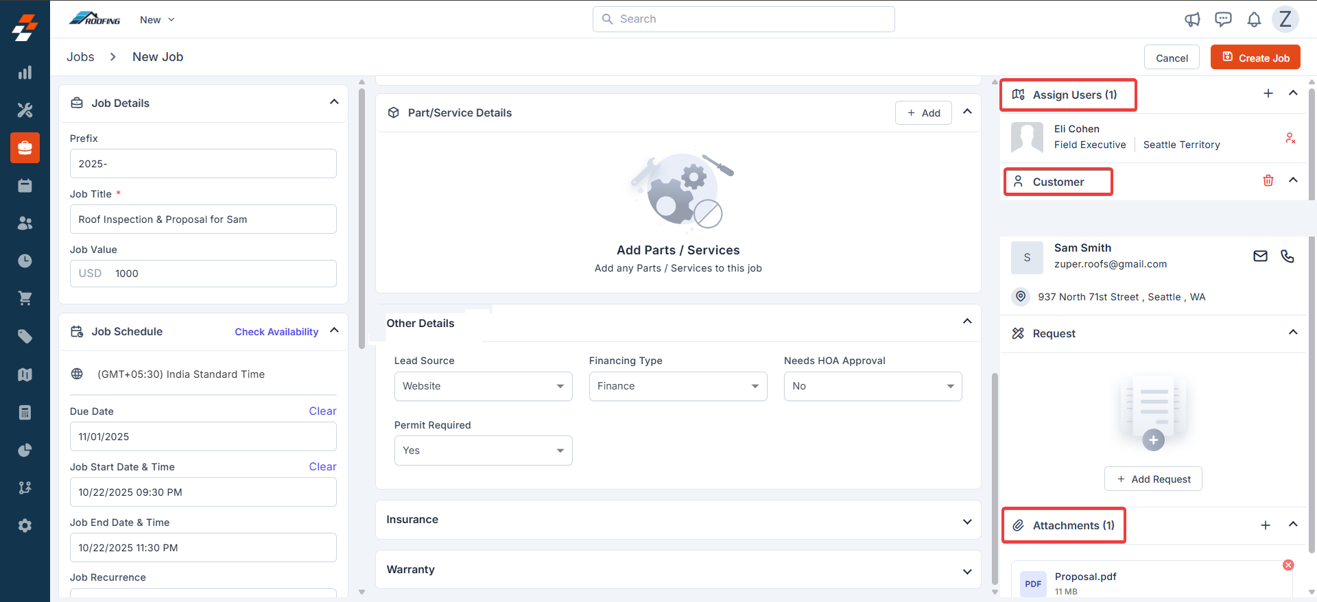Edit the Due Date field

coord(203,437)
